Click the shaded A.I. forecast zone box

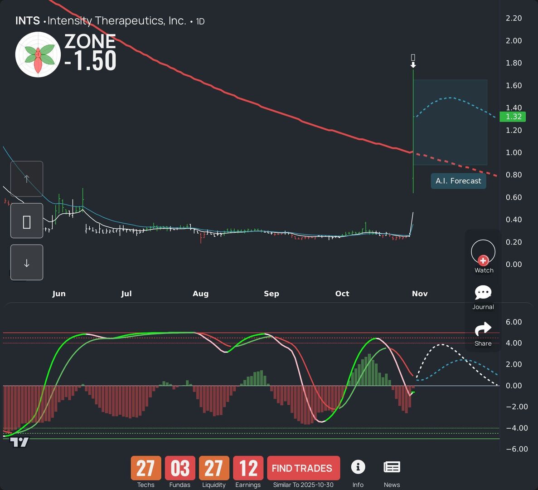tap(450, 122)
